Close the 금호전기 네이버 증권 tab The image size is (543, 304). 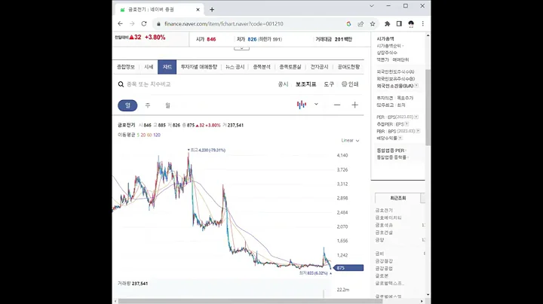[198, 10]
